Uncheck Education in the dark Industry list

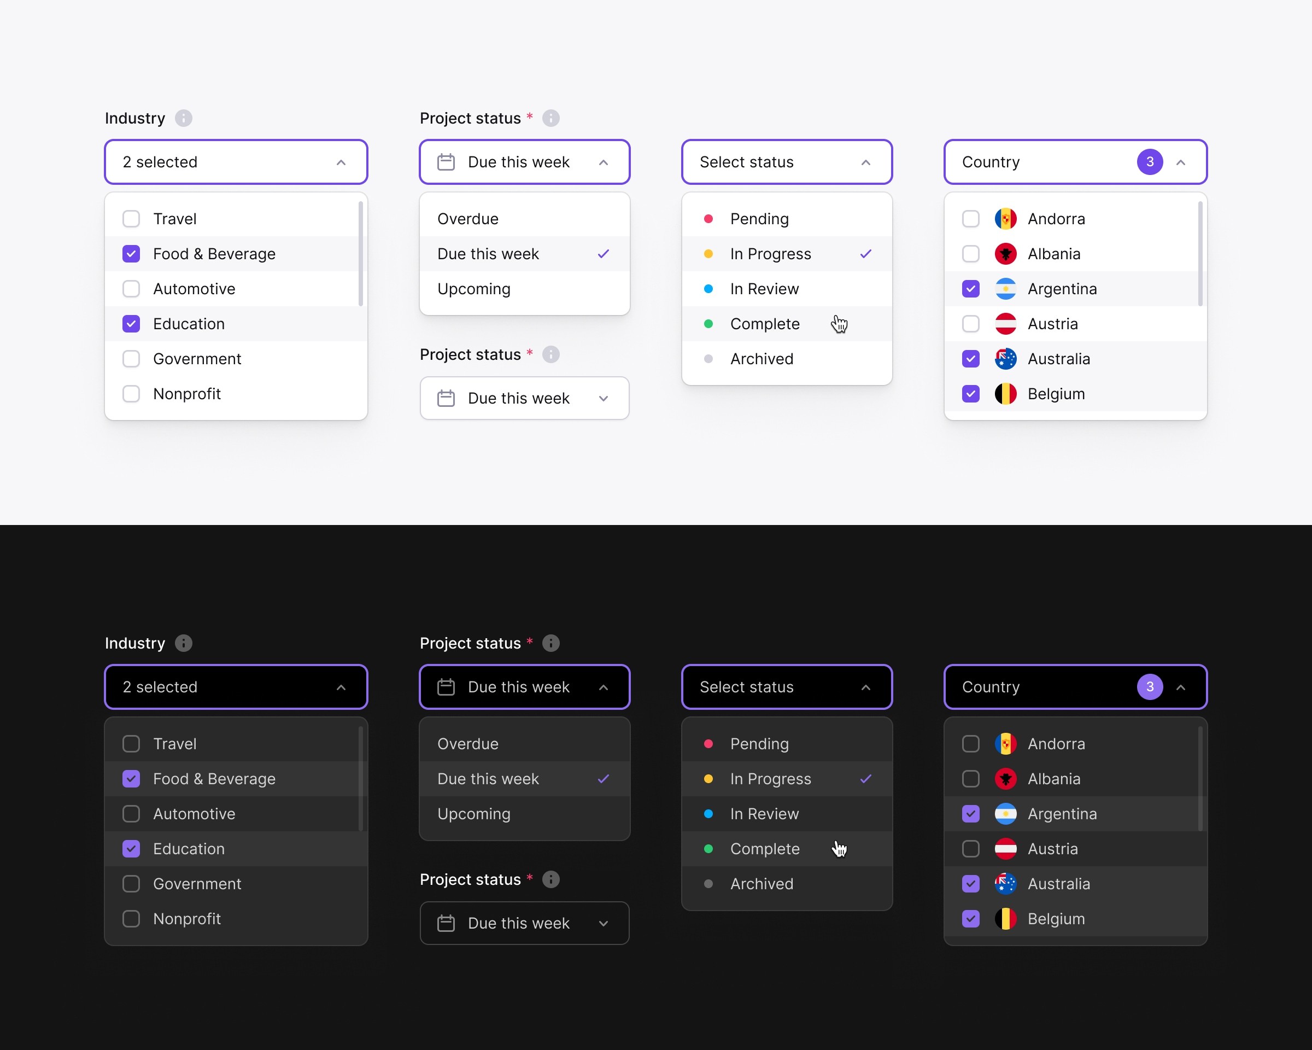[131, 849]
